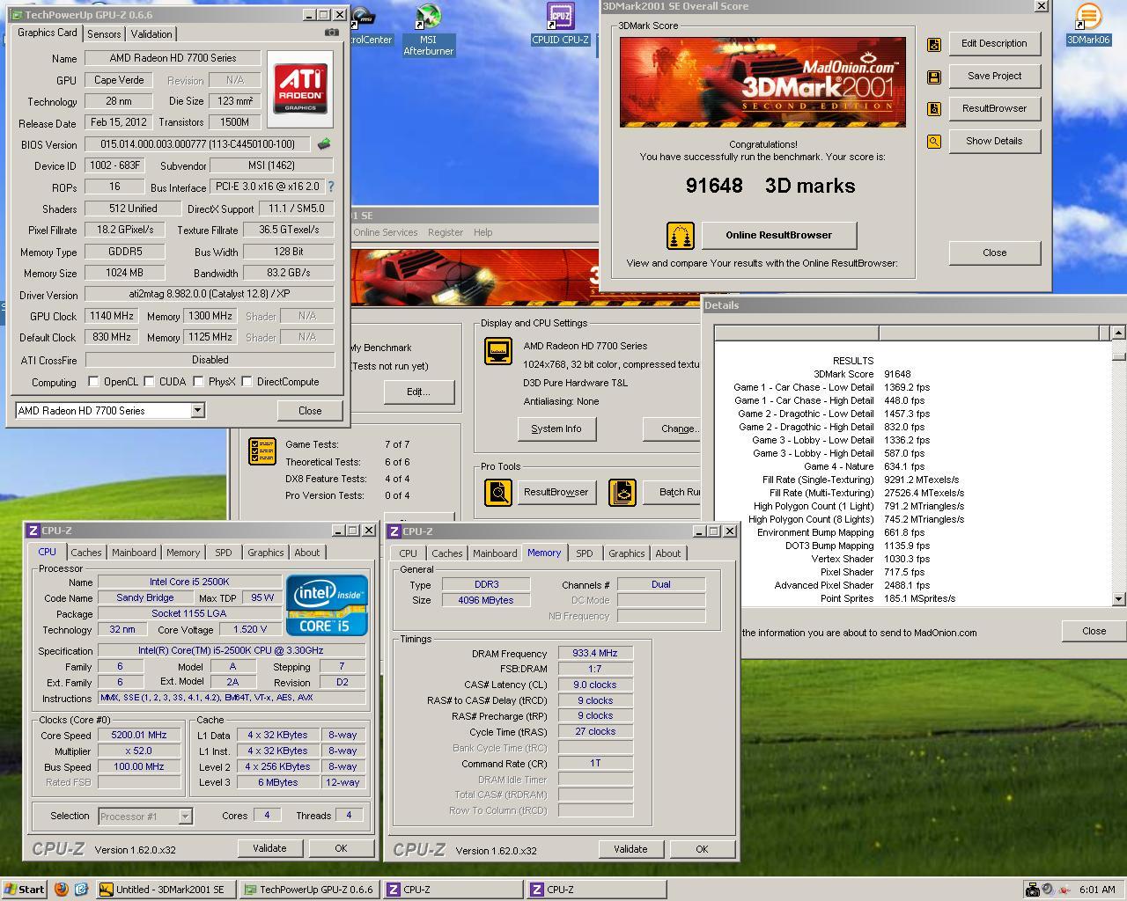The width and height of the screenshot is (1127, 901).
Task: Click the Online ResultBrowser people icon
Action: point(681,236)
